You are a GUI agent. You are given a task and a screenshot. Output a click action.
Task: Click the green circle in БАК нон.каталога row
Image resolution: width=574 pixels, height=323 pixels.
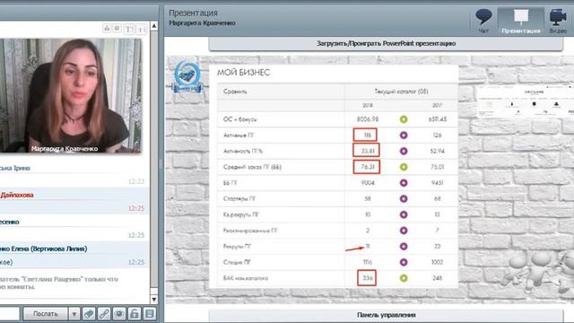tap(404, 278)
